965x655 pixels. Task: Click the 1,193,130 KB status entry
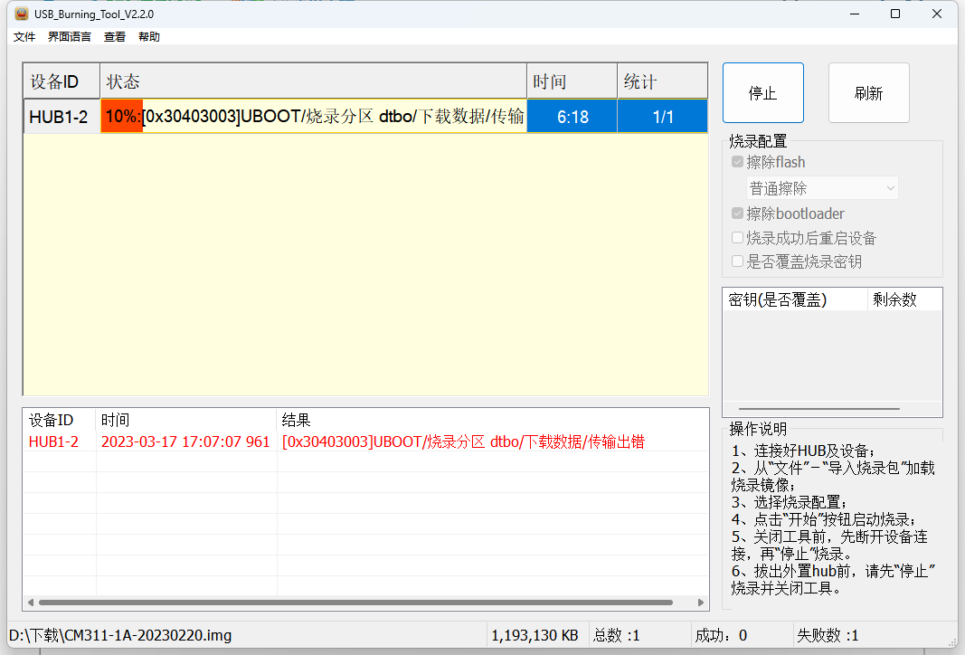coord(535,635)
